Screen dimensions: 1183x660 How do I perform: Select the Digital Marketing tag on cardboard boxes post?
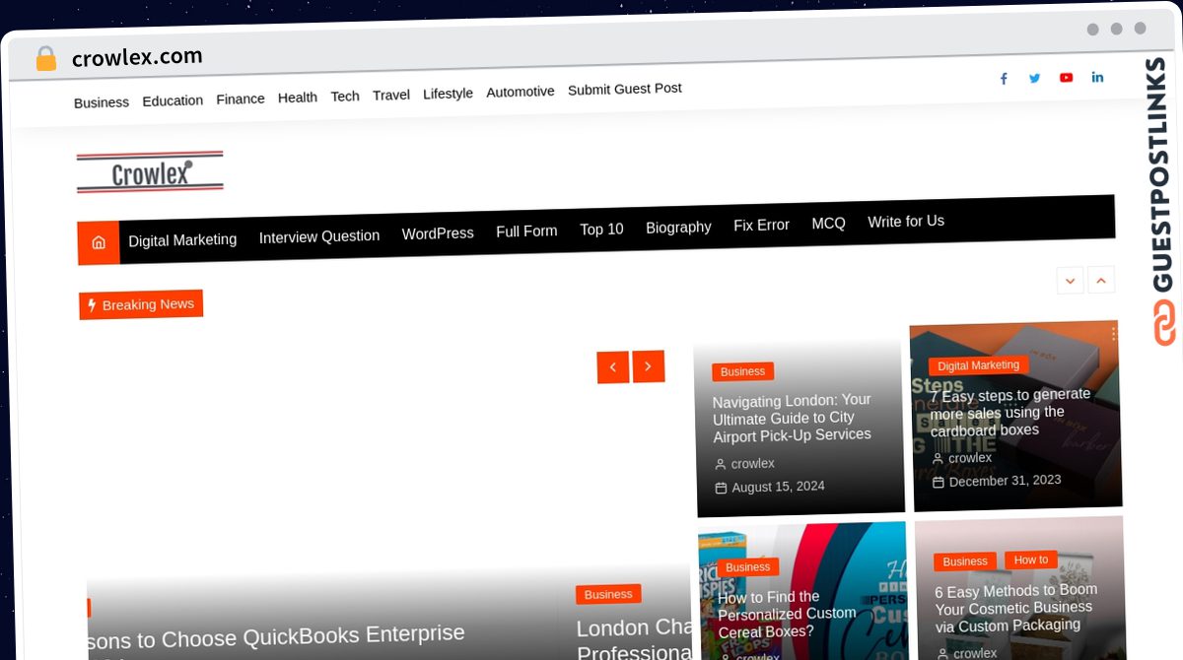click(978, 365)
